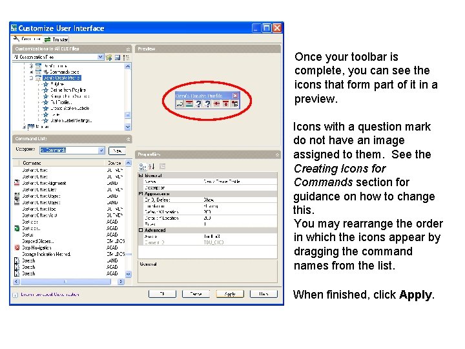
Task: Click the red dot icon in preview toolbar
Action: click(216, 104)
